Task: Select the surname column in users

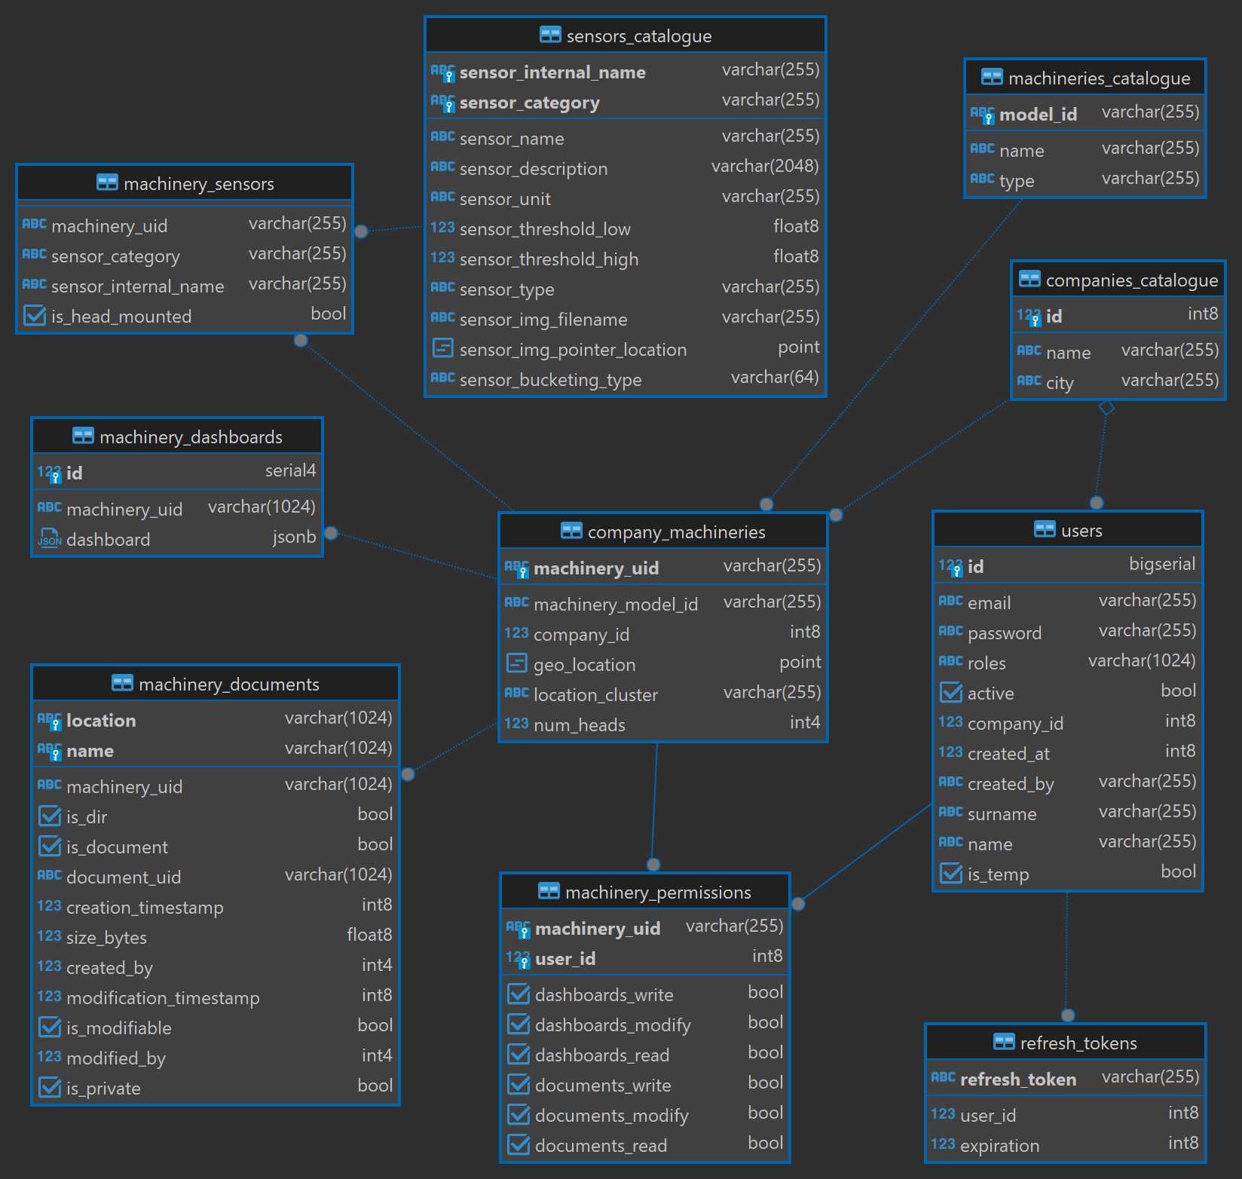Action: coord(1067,813)
